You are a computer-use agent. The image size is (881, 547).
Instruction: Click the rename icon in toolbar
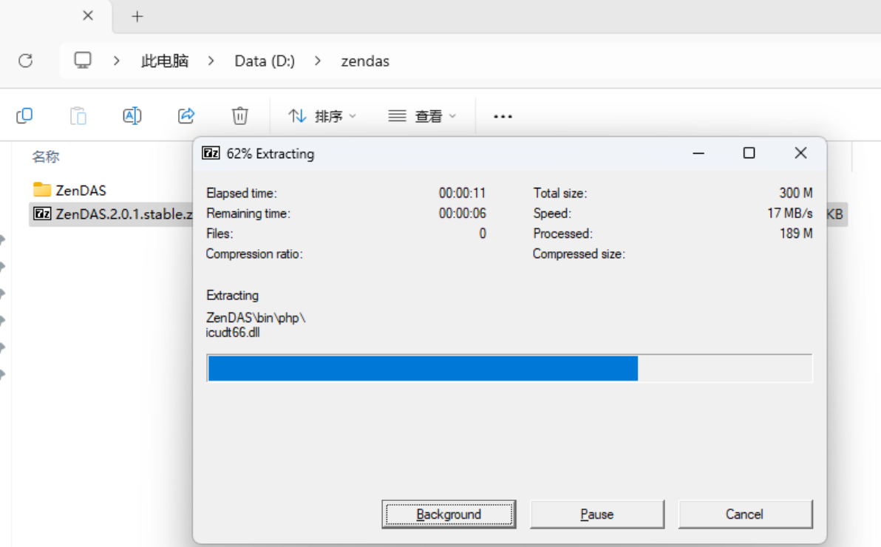coord(132,116)
